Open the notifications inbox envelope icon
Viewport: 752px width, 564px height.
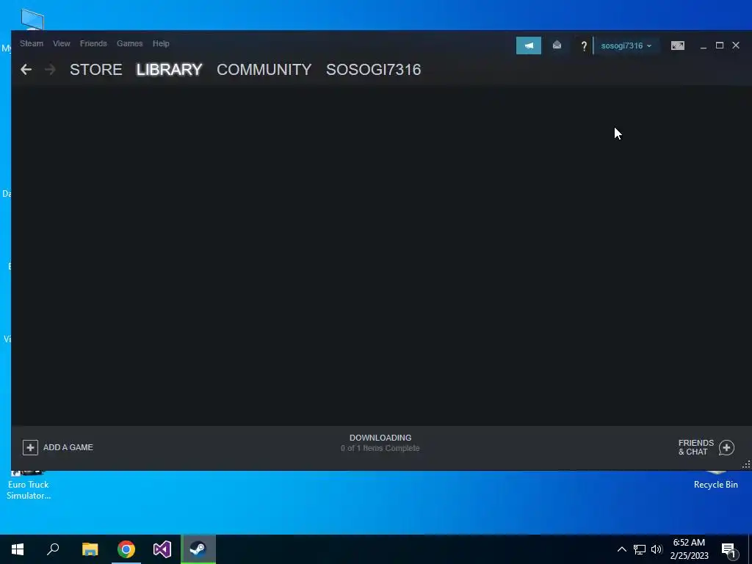coord(557,46)
